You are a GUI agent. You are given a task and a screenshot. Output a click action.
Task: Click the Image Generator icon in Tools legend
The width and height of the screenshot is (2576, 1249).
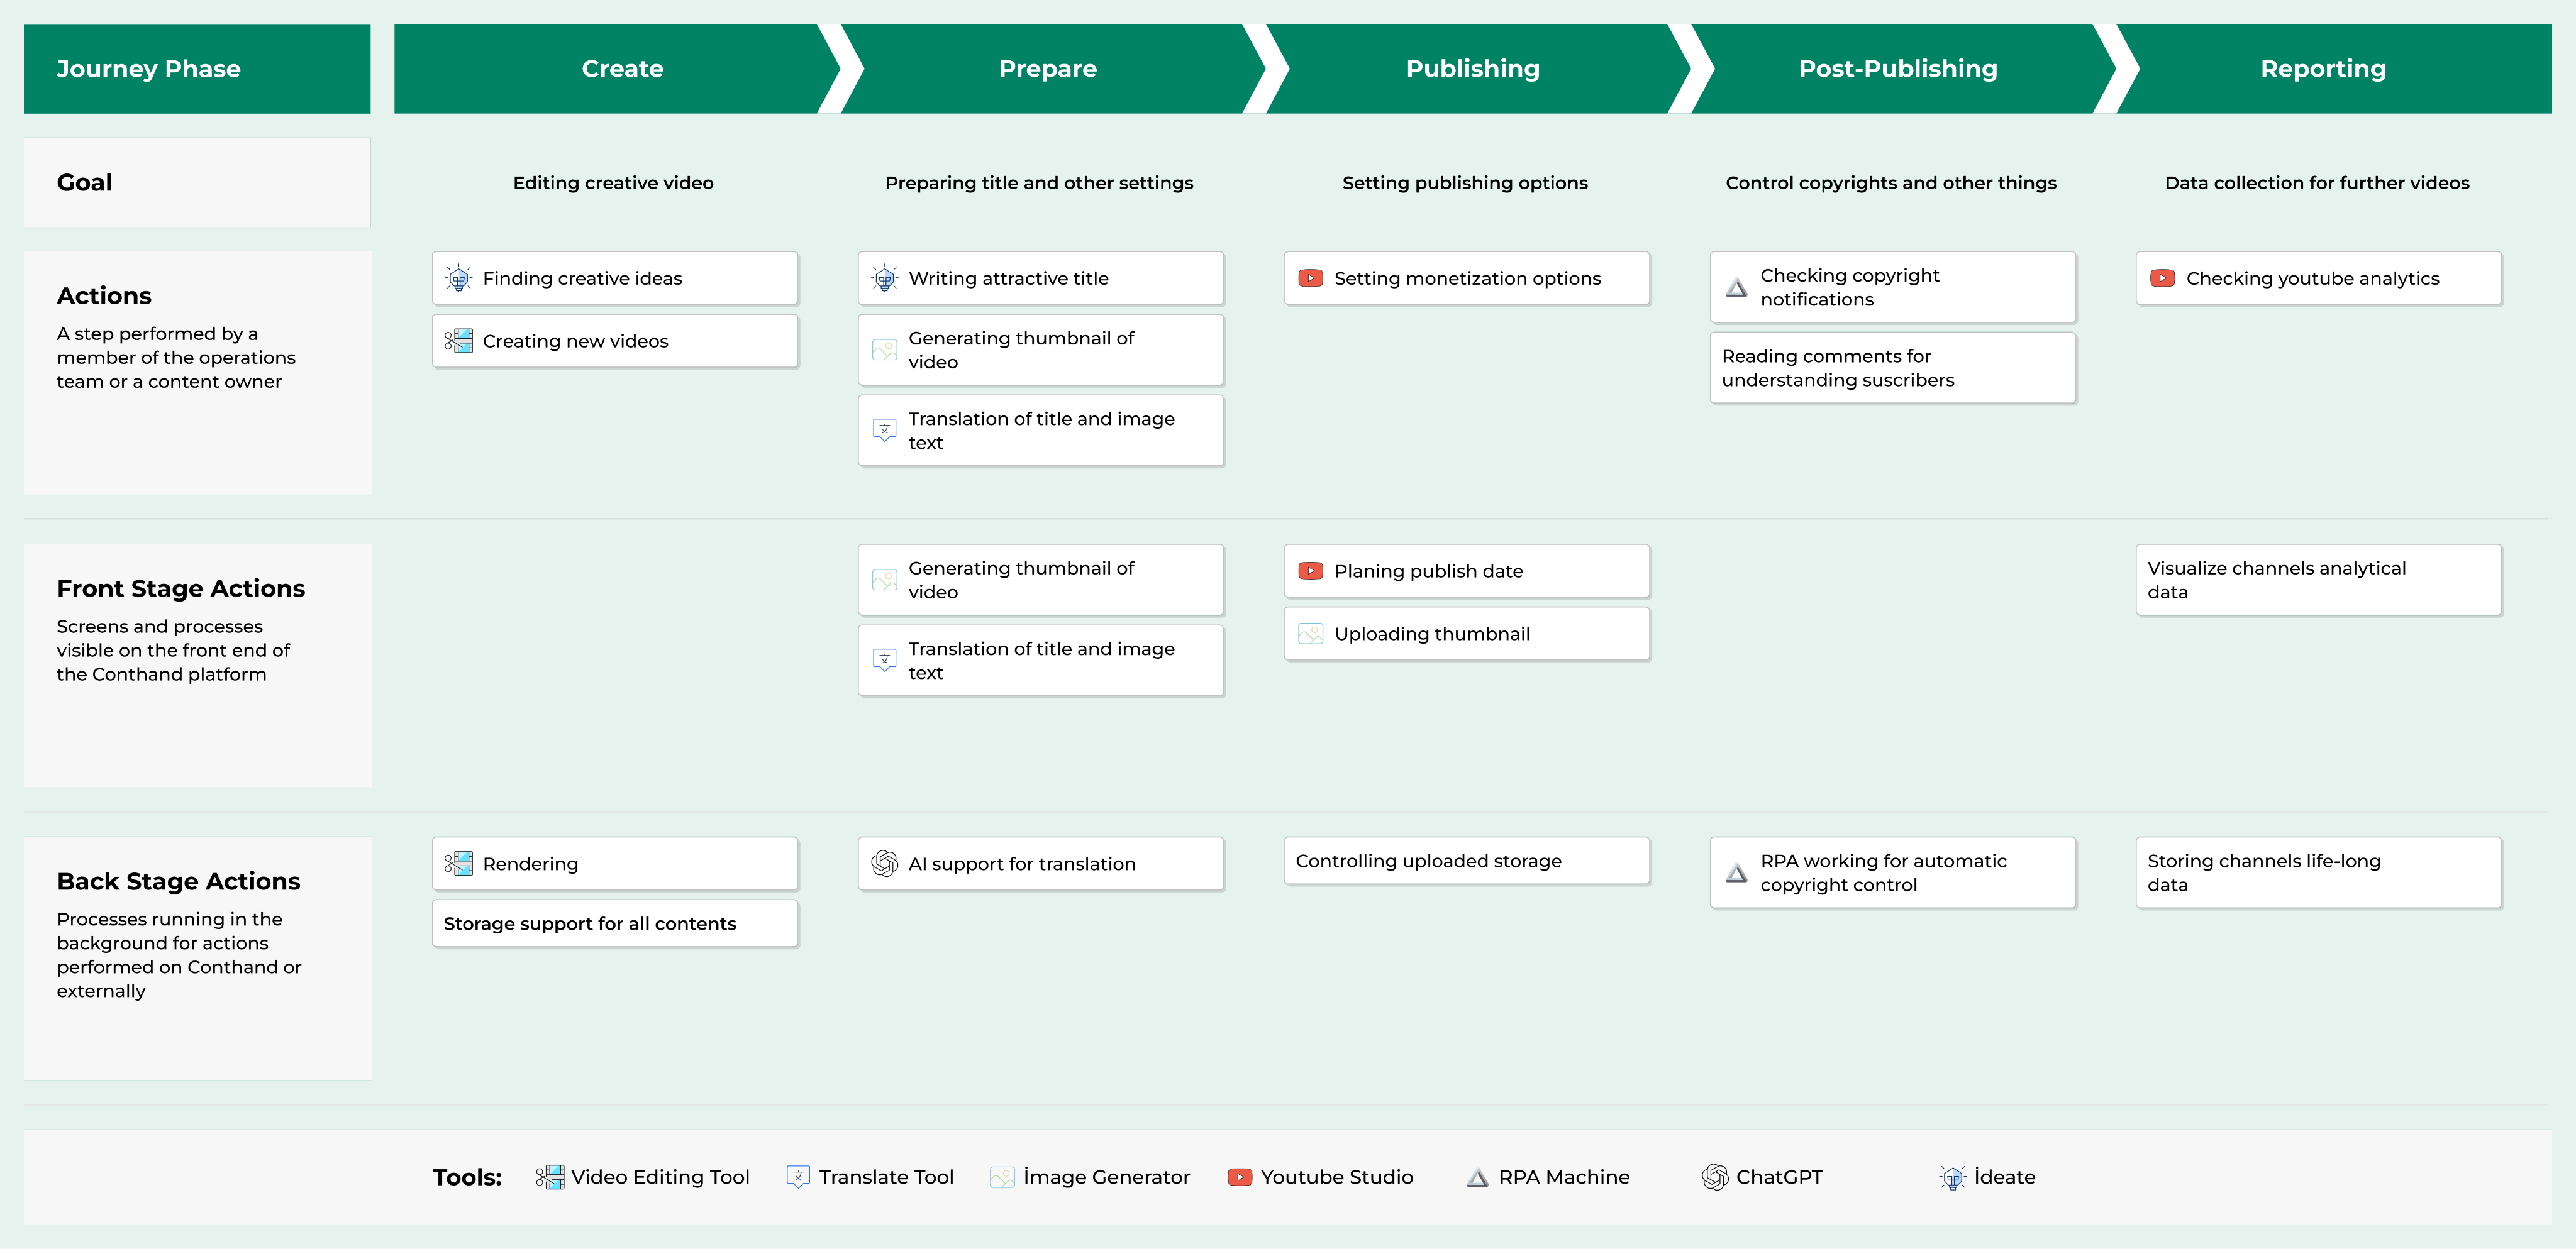tap(1002, 1177)
